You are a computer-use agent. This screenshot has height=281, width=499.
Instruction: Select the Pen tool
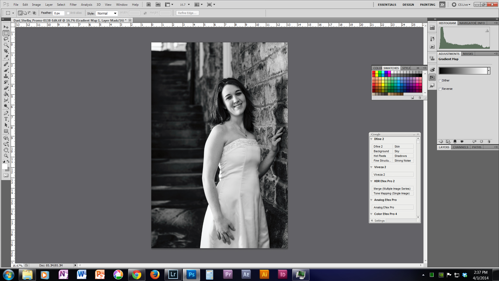pyautogui.click(x=6, y=113)
